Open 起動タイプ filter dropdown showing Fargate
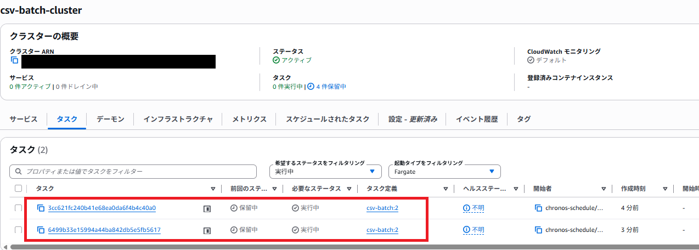Viewport: 699px width, 250px height. [x=444, y=172]
